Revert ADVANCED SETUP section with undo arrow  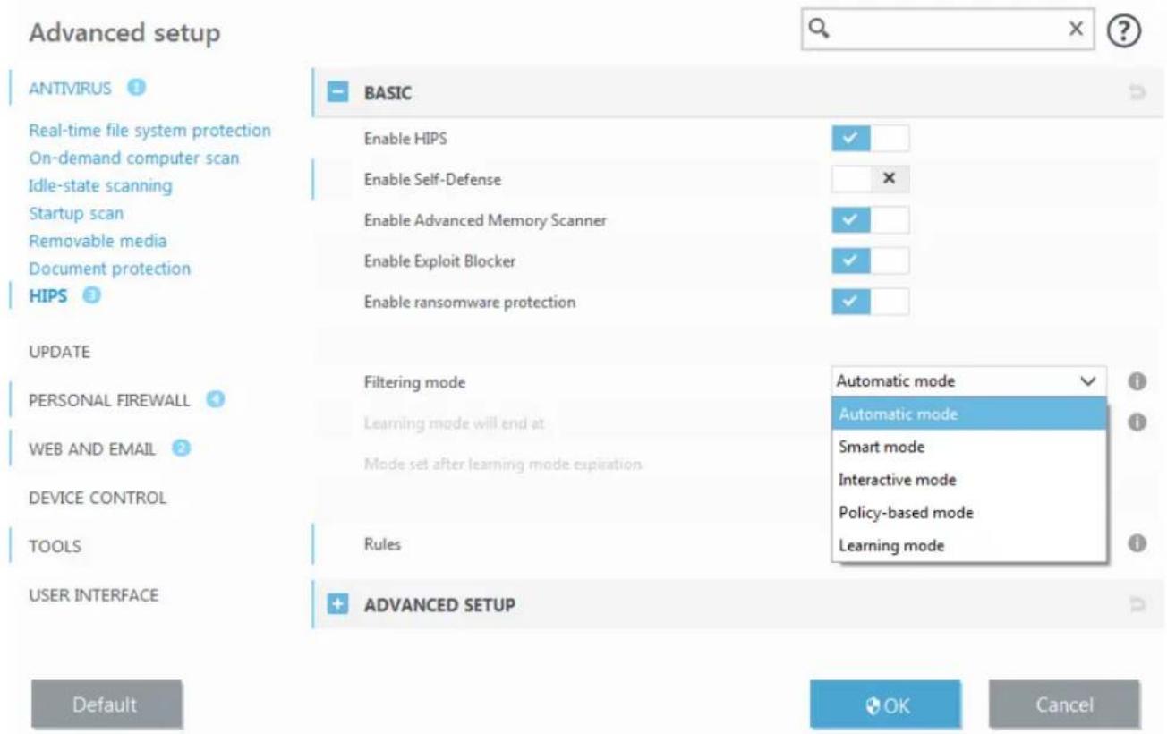[1138, 605]
